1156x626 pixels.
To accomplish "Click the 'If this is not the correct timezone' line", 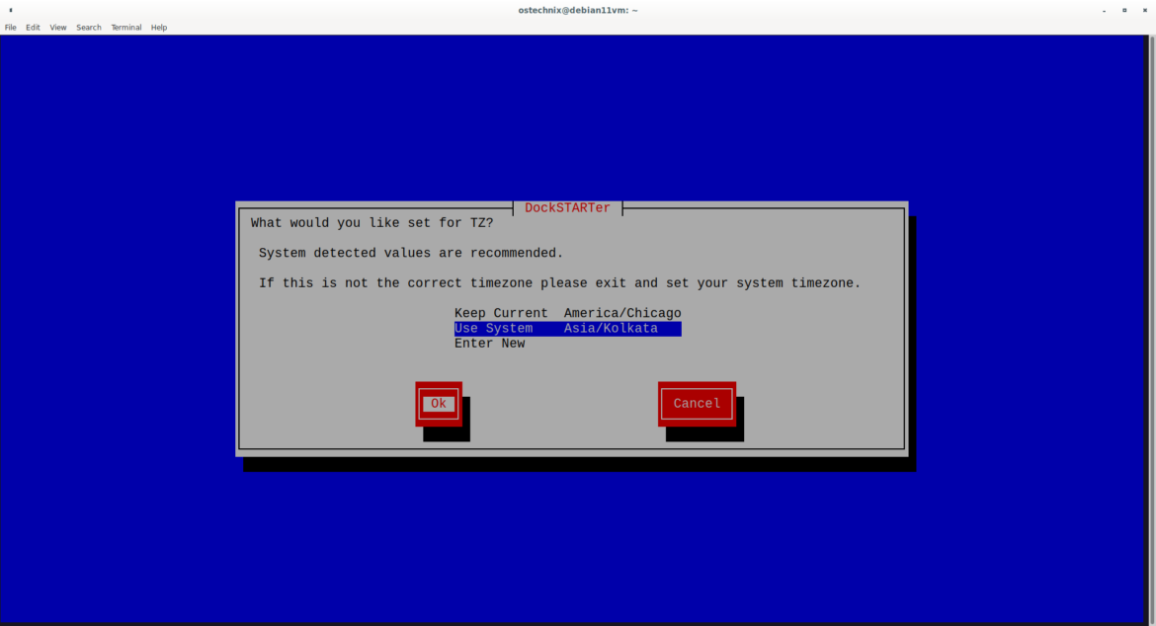I will (559, 282).
